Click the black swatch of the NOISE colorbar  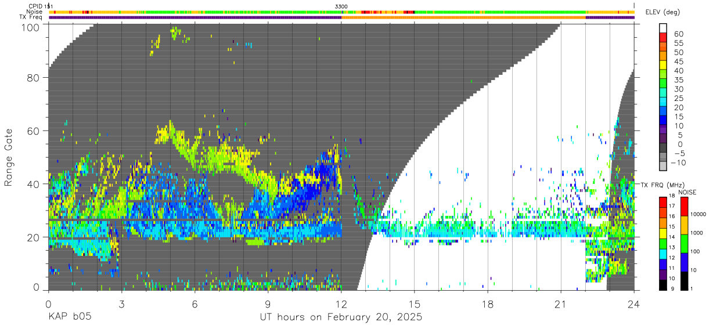685,281
